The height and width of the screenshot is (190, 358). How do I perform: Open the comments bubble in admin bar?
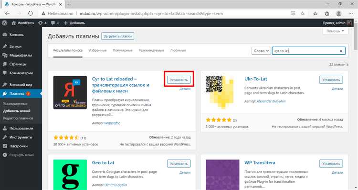coord(55,23)
